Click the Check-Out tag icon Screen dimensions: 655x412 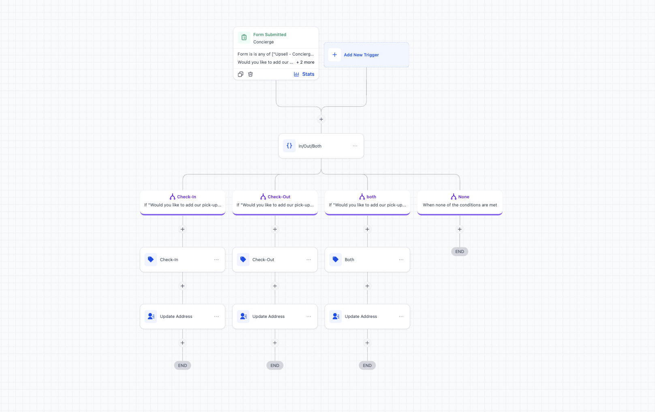(x=243, y=260)
